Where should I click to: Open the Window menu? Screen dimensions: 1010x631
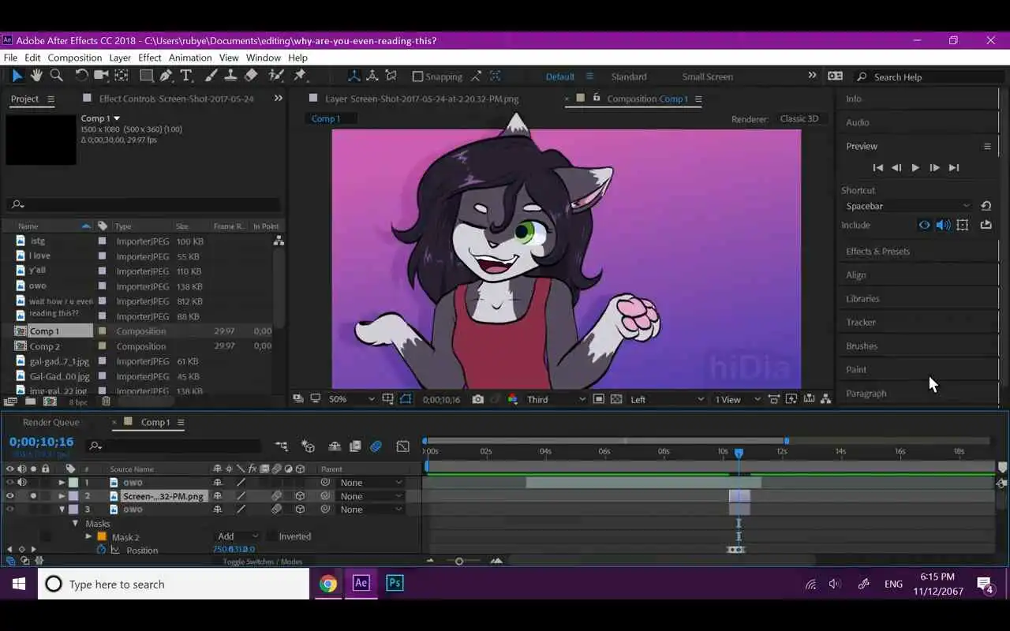click(263, 58)
